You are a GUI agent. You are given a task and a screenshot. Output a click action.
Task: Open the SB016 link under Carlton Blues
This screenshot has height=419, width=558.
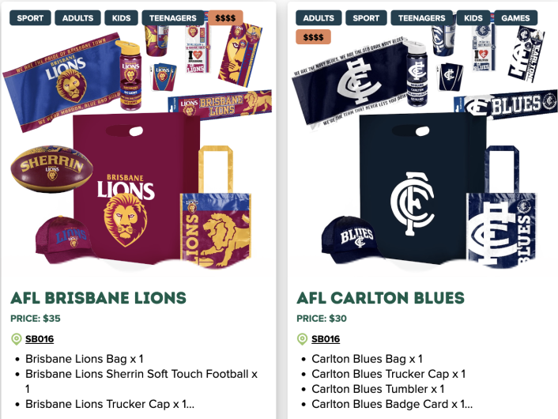(x=326, y=339)
